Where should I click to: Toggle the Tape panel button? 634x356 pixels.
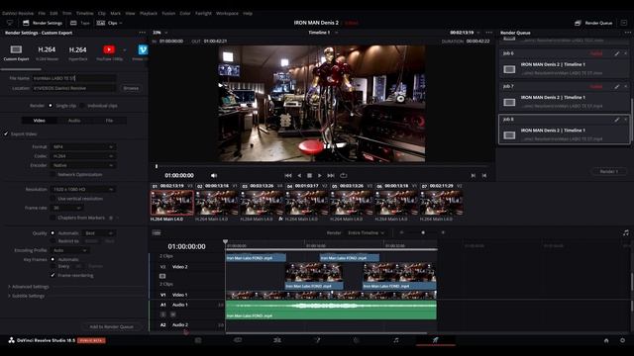(x=80, y=23)
